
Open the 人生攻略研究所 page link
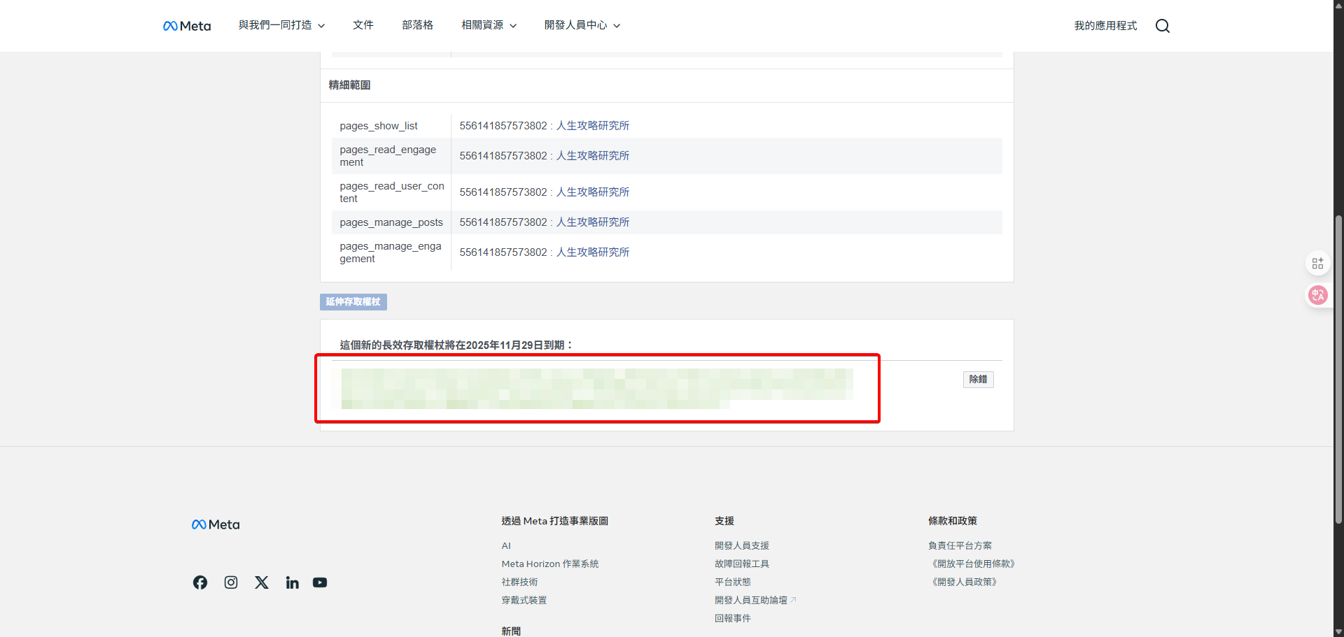593,126
